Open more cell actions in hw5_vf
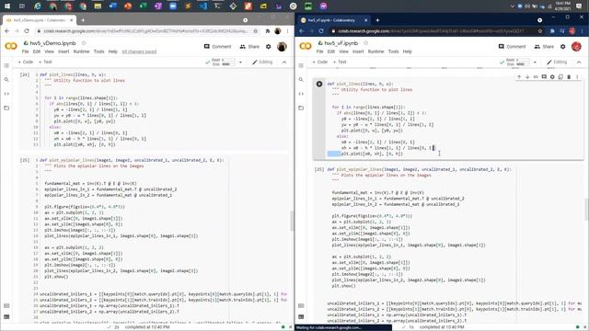Image resolution: width=589 pixels, height=331 pixels. [x=577, y=77]
